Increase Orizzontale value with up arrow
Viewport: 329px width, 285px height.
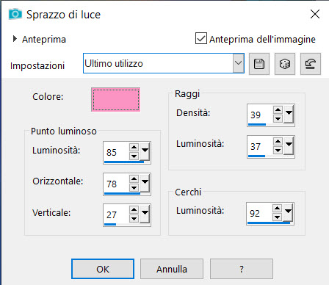coord(134,178)
